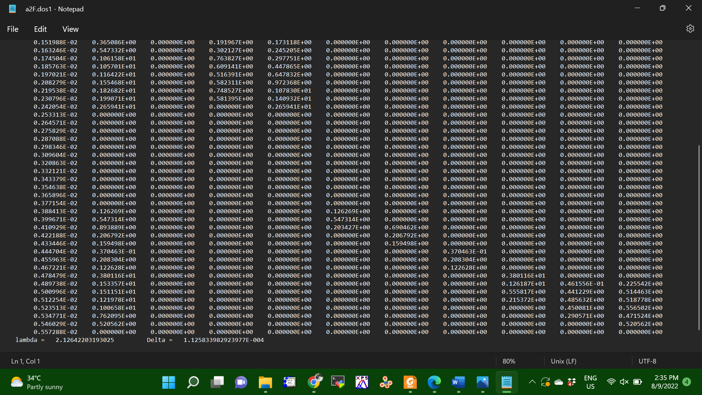The image size is (702, 395).
Task: Click value 0.290571E+00
Action: coord(582,316)
